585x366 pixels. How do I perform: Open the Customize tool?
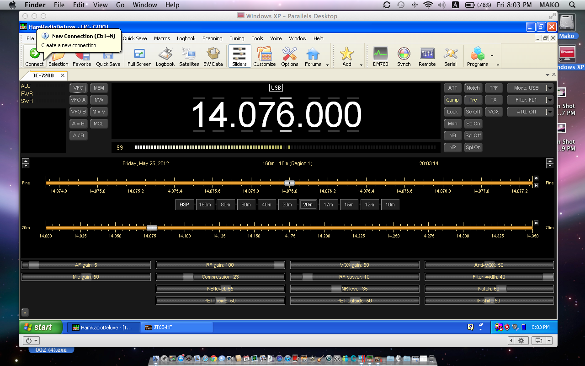click(x=265, y=57)
